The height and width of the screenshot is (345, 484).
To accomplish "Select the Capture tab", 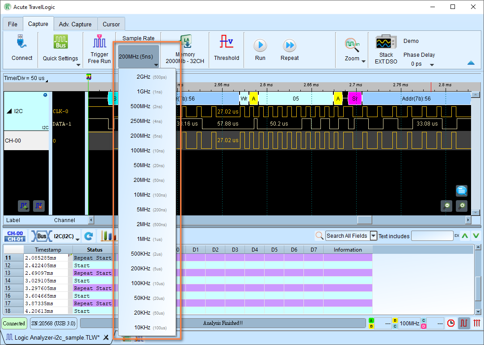I will (38, 24).
